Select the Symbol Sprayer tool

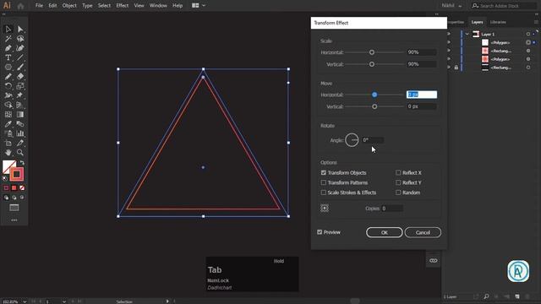[8, 133]
